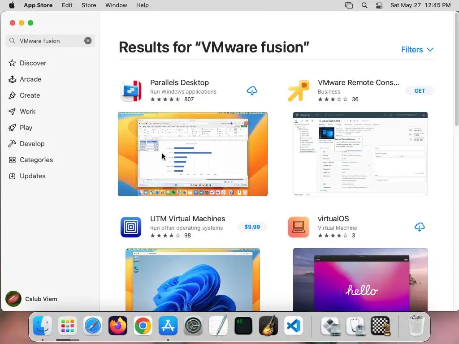Open VMware Remote Cons... title
This screenshot has width=459, height=344.
358,82
